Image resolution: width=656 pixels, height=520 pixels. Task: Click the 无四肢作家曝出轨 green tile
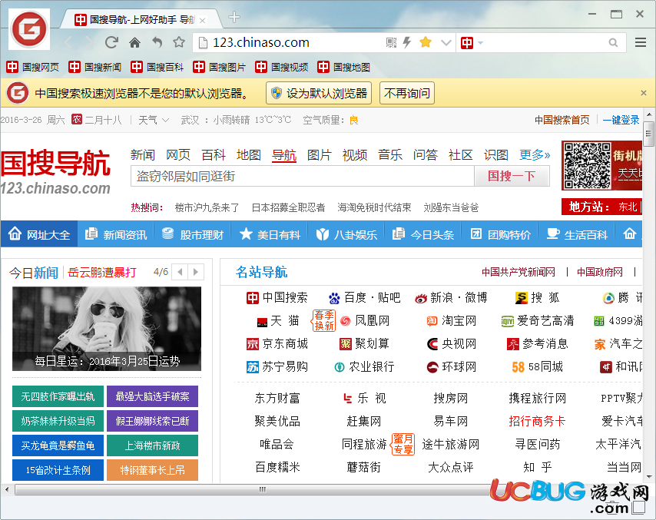(x=58, y=396)
